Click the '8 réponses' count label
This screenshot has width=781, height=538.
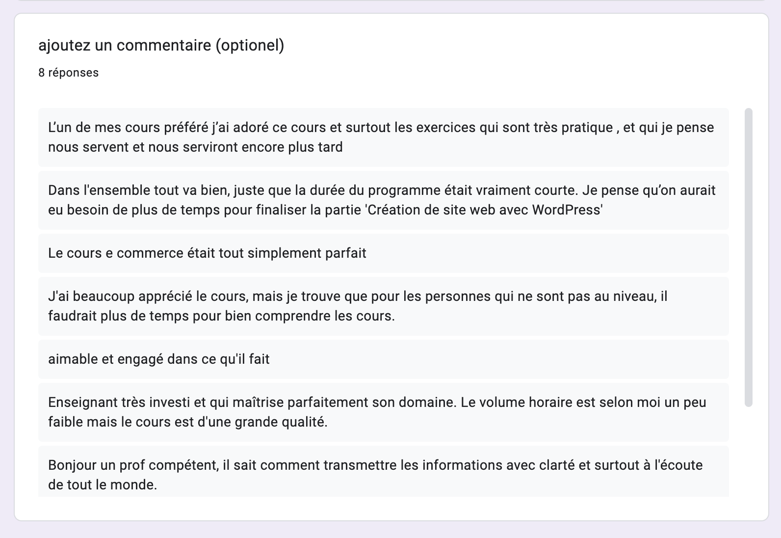tap(69, 73)
